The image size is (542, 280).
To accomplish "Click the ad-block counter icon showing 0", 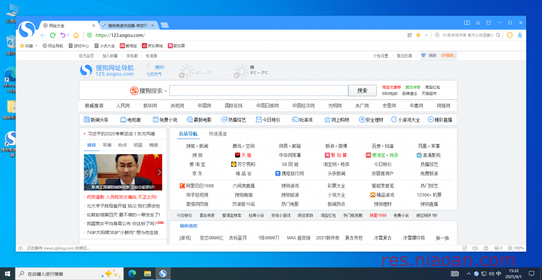I will coord(498,248).
